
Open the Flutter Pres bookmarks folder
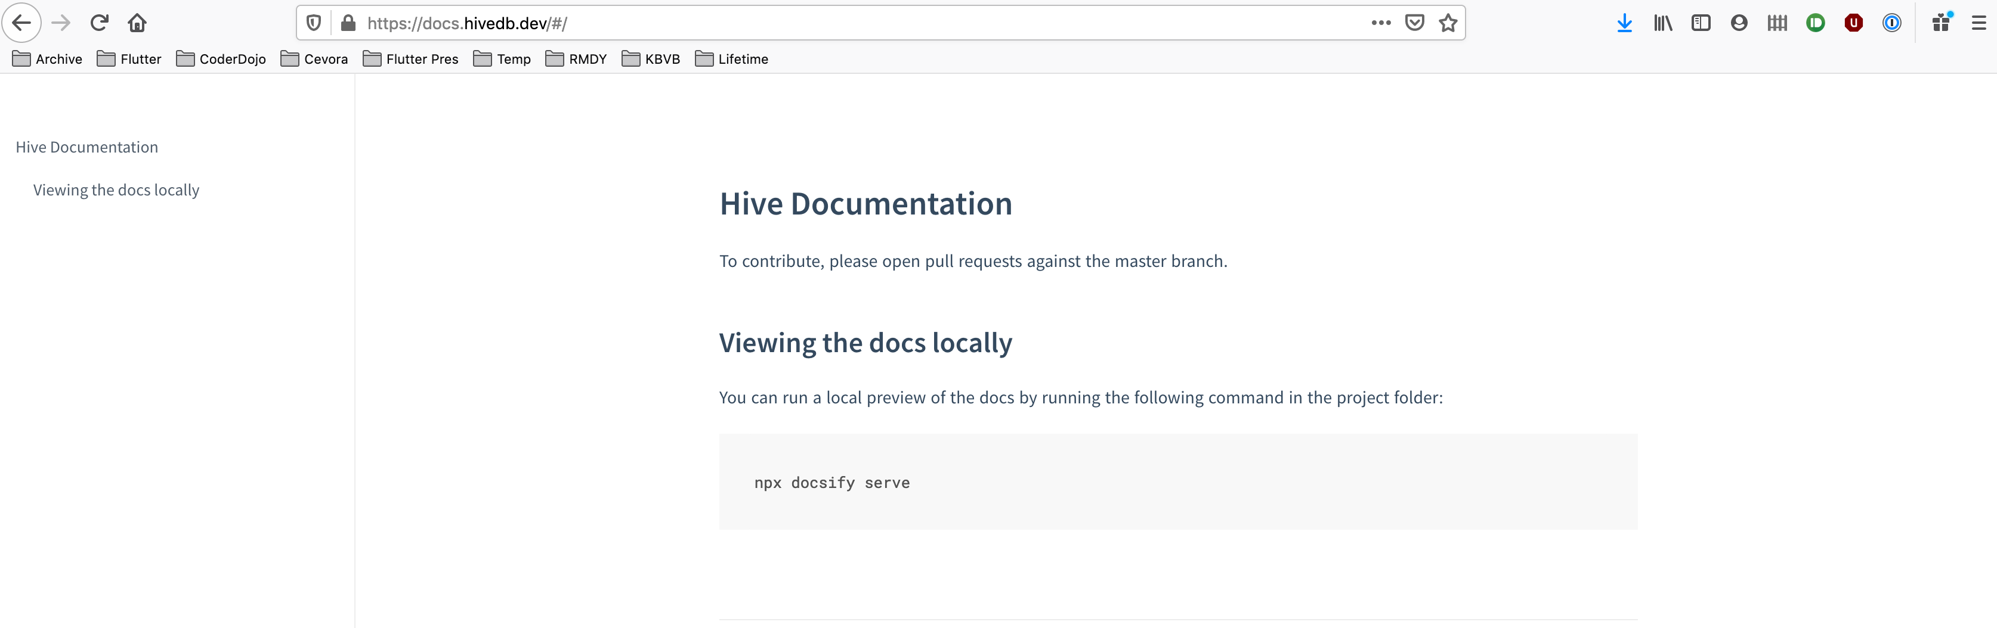click(411, 59)
